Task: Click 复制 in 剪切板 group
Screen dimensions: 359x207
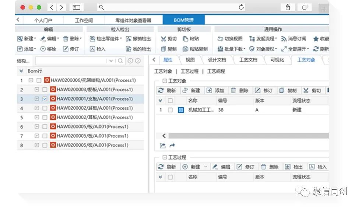Action: (x=169, y=48)
